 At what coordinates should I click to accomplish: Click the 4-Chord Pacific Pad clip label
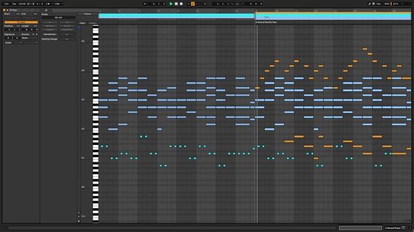click(267, 23)
